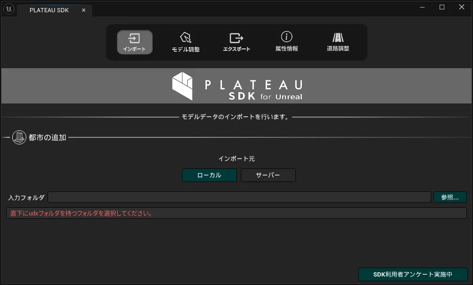Open the モデル調整 model adjust icon
Screen dimensions: 473x285
(186, 42)
